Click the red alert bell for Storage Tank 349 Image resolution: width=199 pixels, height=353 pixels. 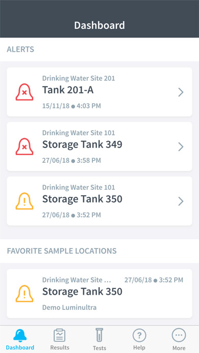[x=24, y=147]
